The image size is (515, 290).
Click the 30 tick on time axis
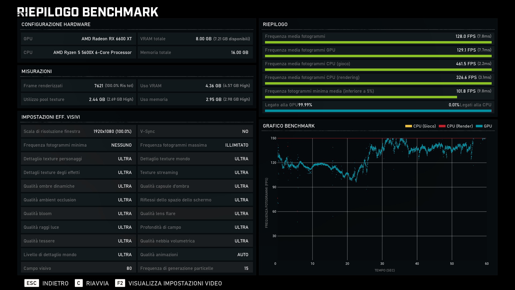click(382, 264)
